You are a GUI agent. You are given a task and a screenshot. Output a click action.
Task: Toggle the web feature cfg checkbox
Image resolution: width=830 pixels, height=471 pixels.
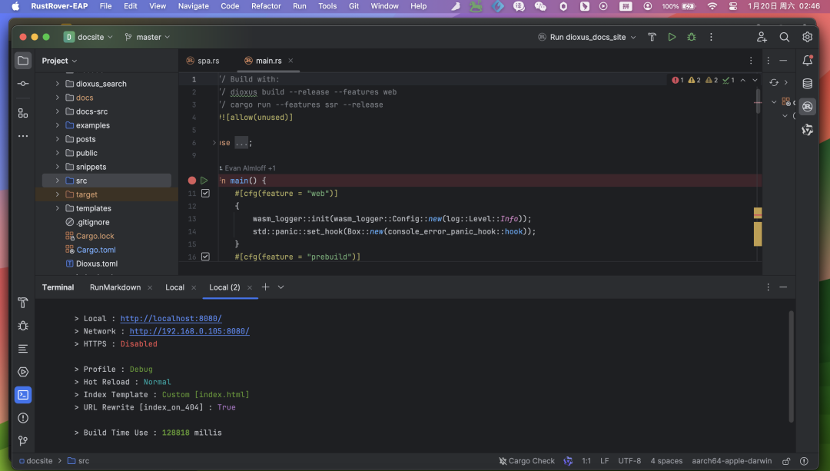[205, 194]
